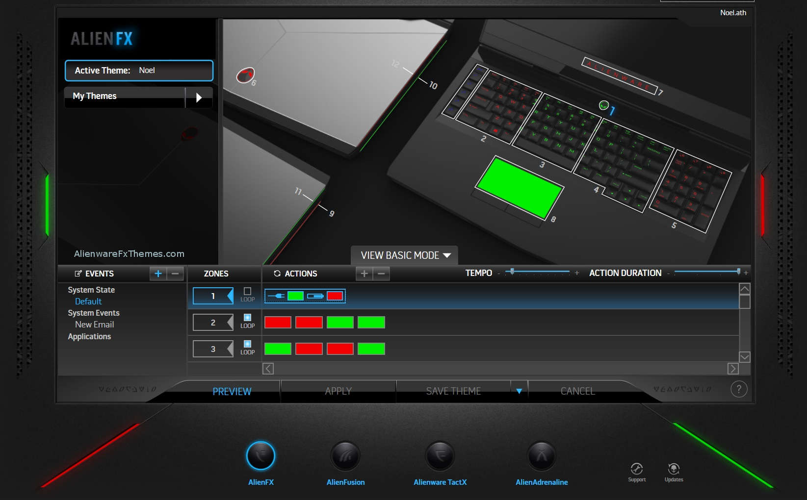Select the green touchpad zone 8
The height and width of the screenshot is (500, 807).
tap(520, 187)
